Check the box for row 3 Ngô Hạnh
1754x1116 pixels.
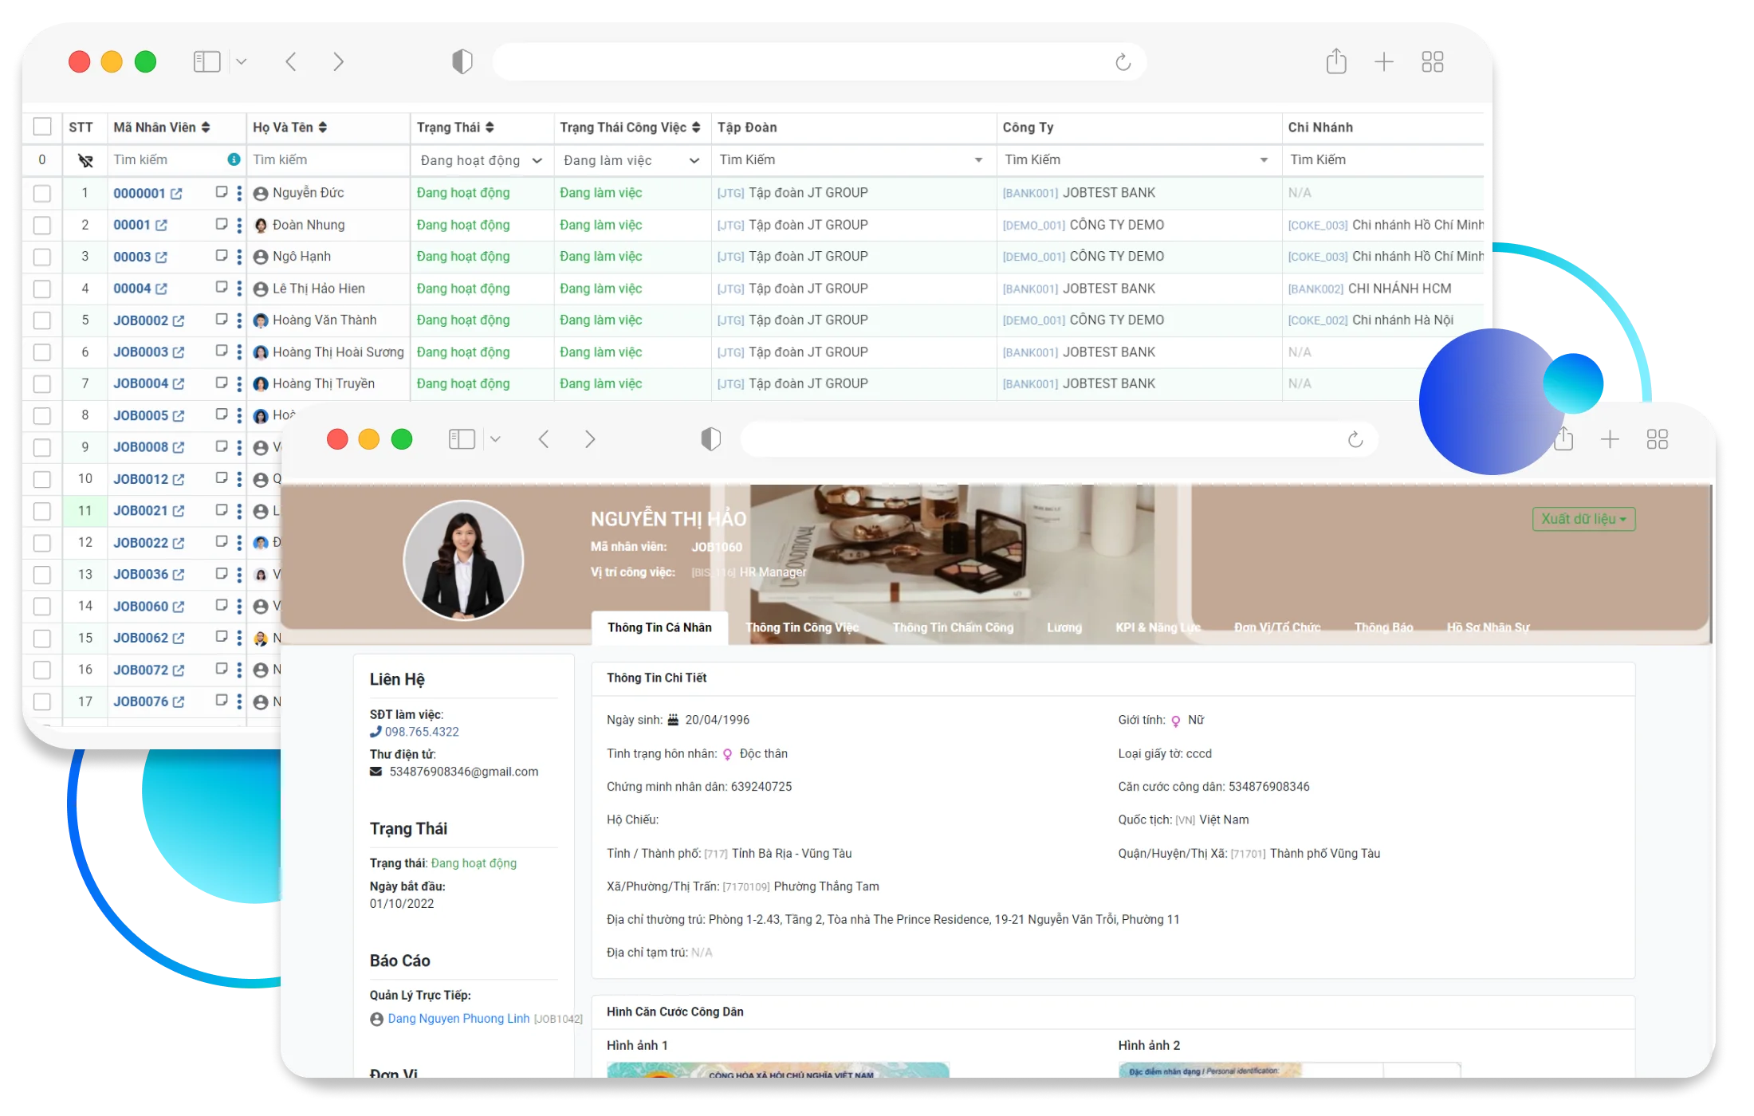[42, 257]
